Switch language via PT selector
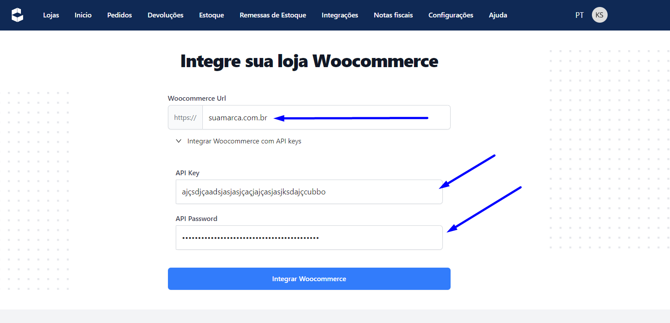This screenshot has width=670, height=323. [579, 15]
